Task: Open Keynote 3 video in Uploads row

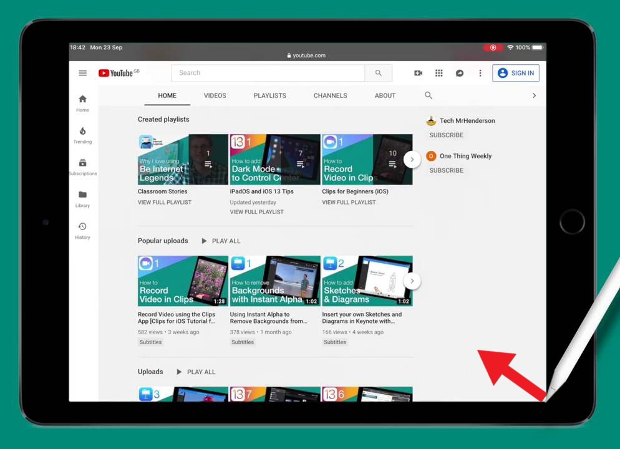Action: [x=183, y=394]
